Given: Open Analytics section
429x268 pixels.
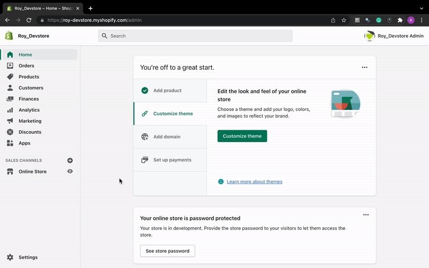Looking at the screenshot, I should (x=29, y=110).
